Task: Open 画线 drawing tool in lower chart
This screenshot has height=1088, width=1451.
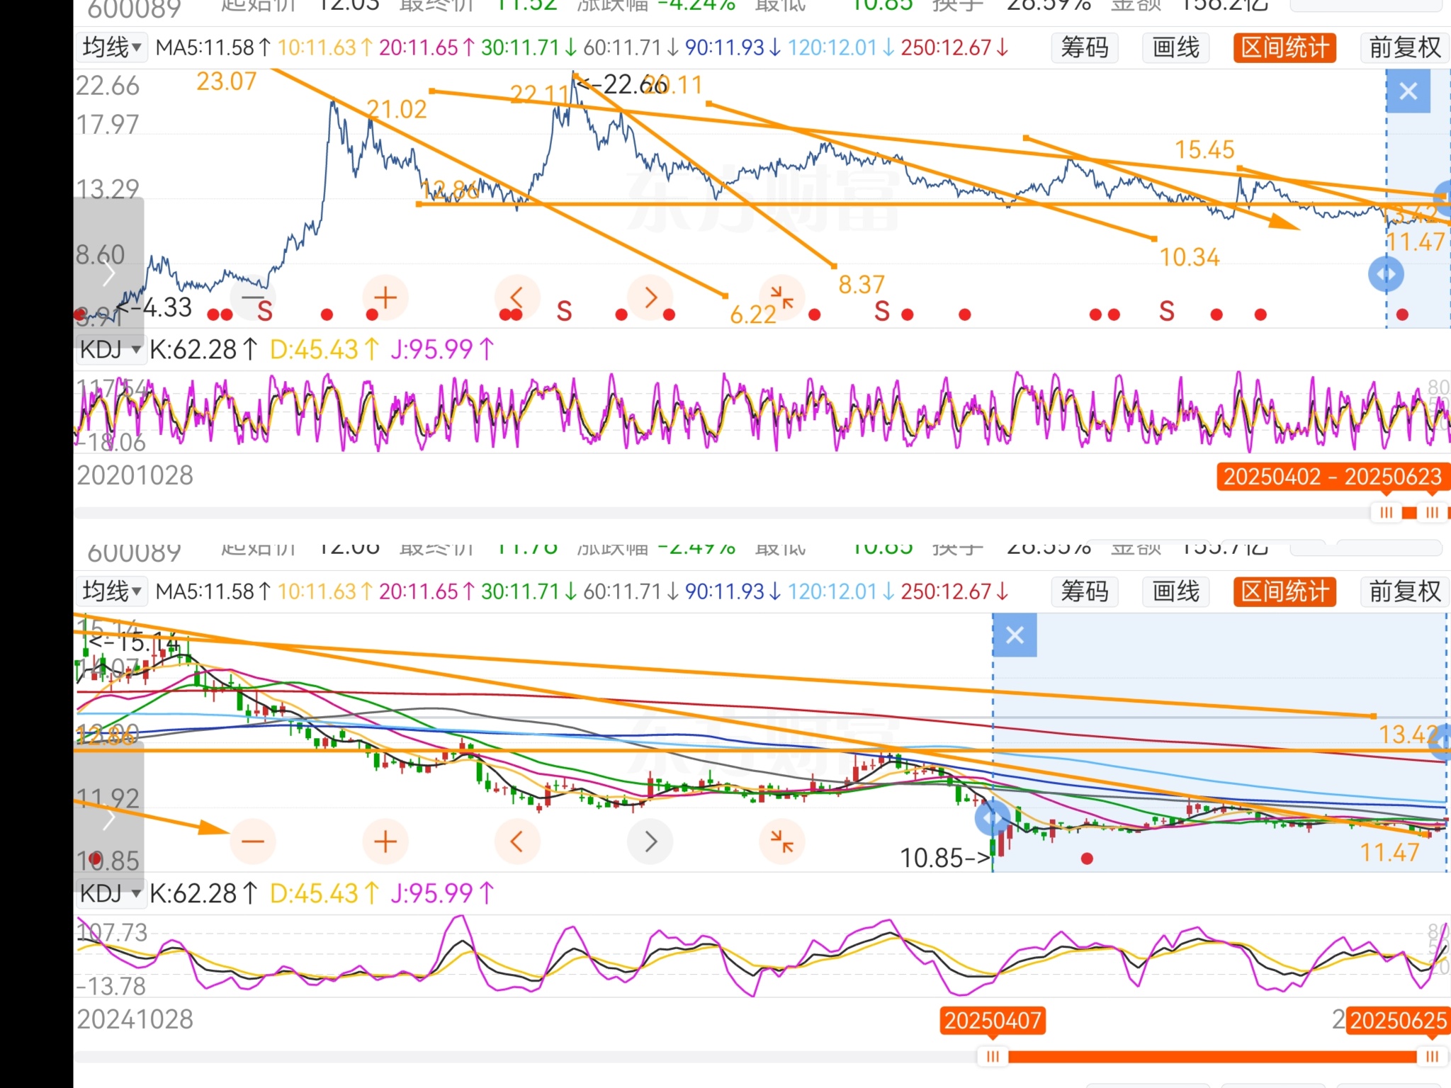Action: [x=1176, y=591]
